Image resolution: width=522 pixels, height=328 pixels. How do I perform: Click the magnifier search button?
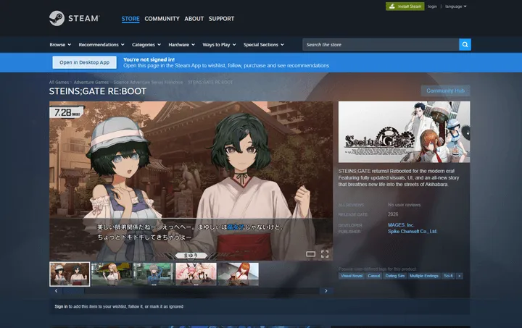coord(465,45)
